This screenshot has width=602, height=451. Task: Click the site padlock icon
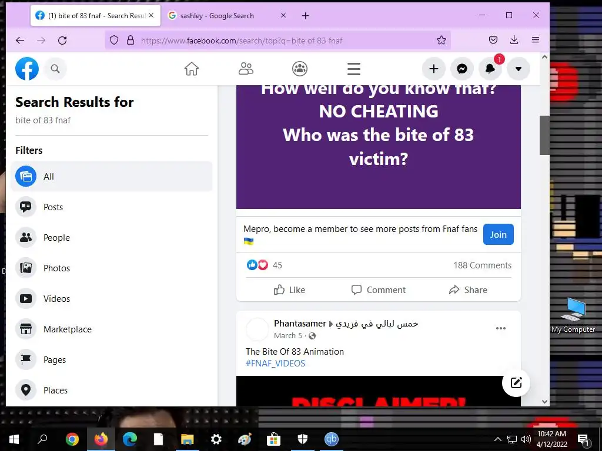(x=131, y=41)
